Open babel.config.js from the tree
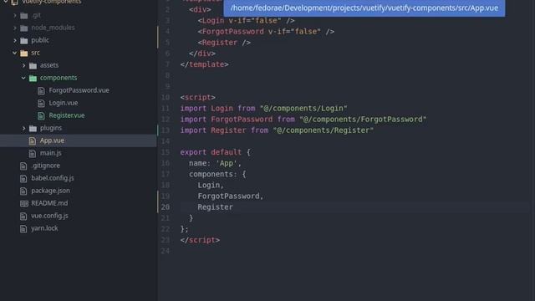Viewport: 535px width, 301px height. (x=53, y=178)
